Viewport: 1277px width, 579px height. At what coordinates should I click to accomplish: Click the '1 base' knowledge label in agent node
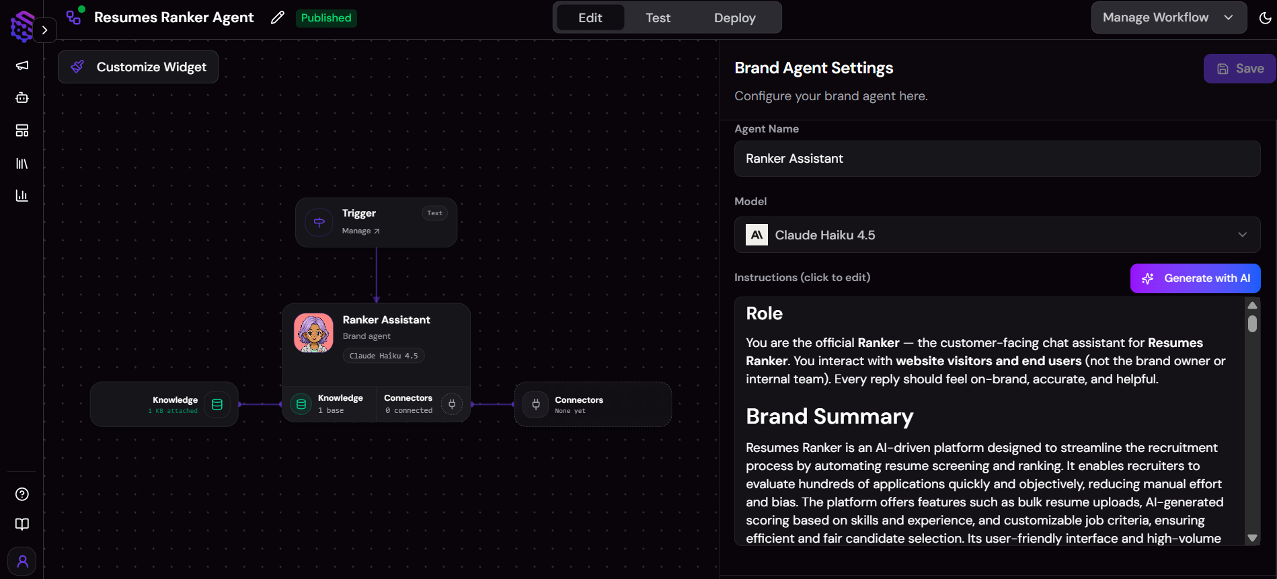click(331, 410)
